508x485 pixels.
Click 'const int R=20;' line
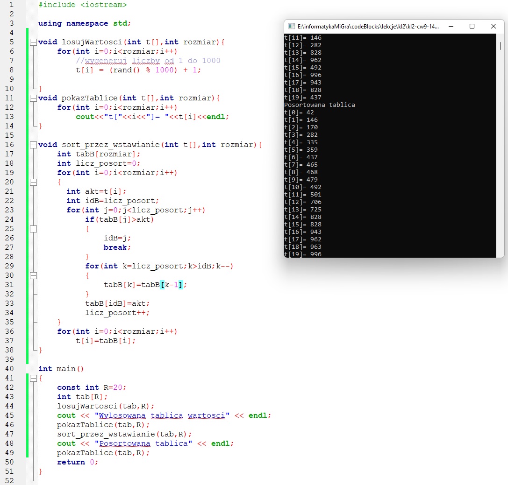92,387
